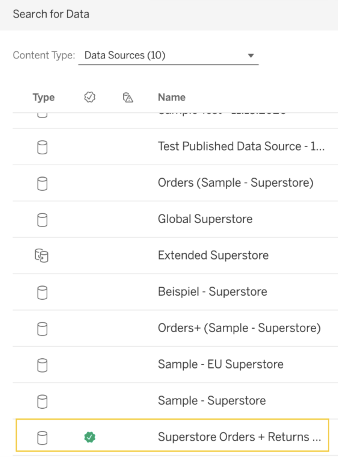Select the Extended Superstore row
Viewport: 338px width, 460px height.
[212, 255]
